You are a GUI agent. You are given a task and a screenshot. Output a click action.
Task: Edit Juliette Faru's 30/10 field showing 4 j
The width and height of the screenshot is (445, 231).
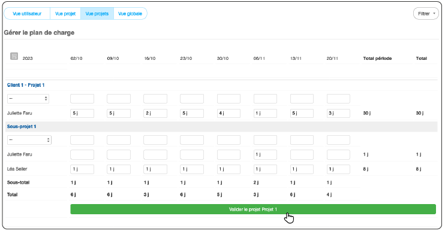point(228,113)
